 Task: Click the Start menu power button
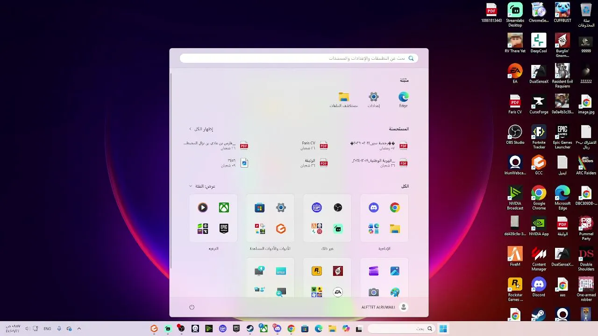pyautogui.click(x=192, y=307)
